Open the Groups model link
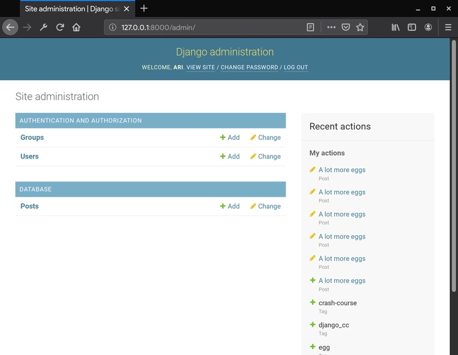Image resolution: width=458 pixels, height=355 pixels. click(x=32, y=138)
